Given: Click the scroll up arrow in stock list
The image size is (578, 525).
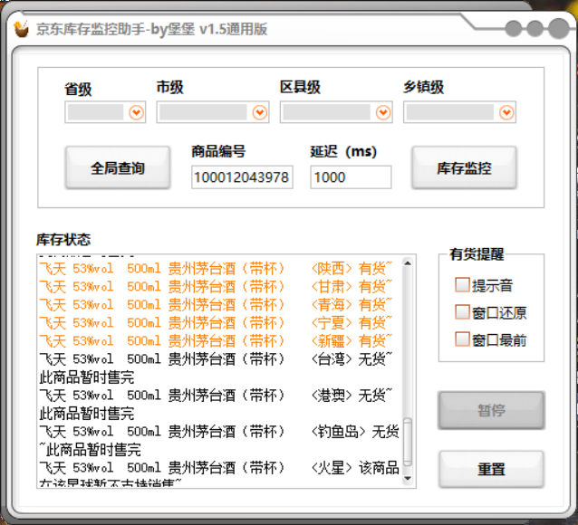Looking at the screenshot, I should (408, 262).
